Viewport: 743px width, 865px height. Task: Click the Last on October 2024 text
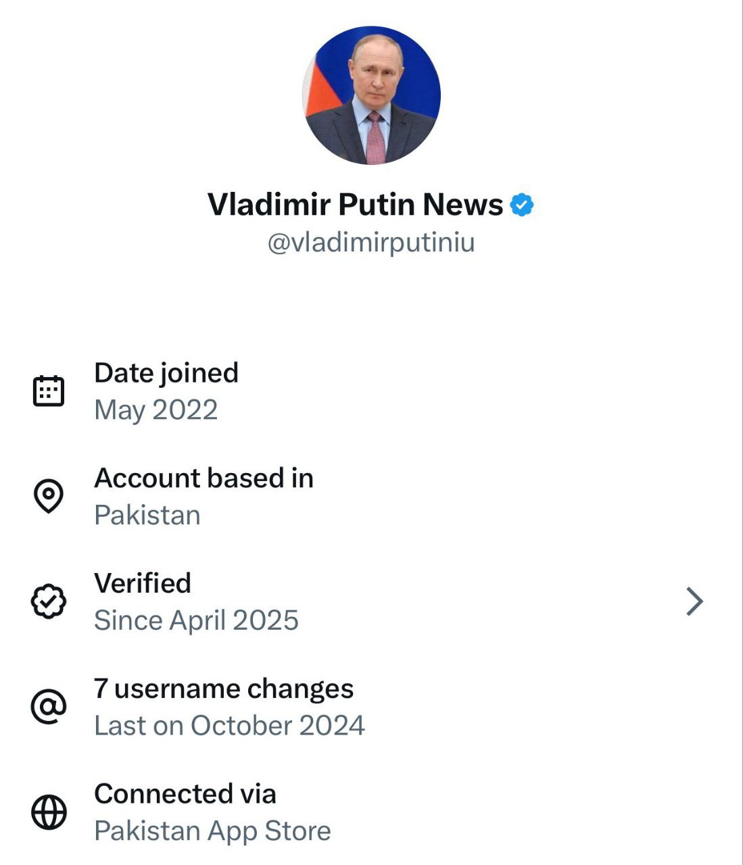coord(229,726)
